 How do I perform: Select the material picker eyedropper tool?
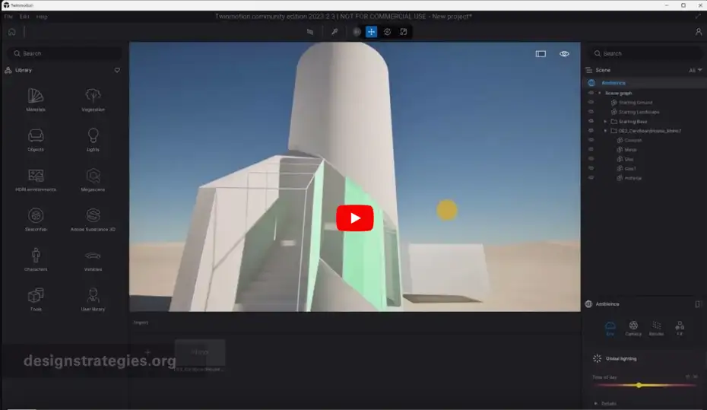[334, 32]
